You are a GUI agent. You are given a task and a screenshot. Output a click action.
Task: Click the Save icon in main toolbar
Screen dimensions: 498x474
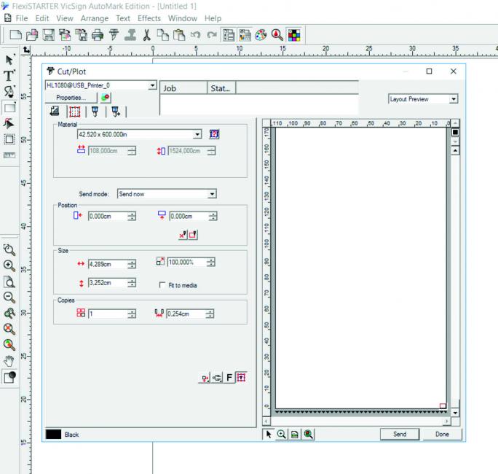coord(48,34)
